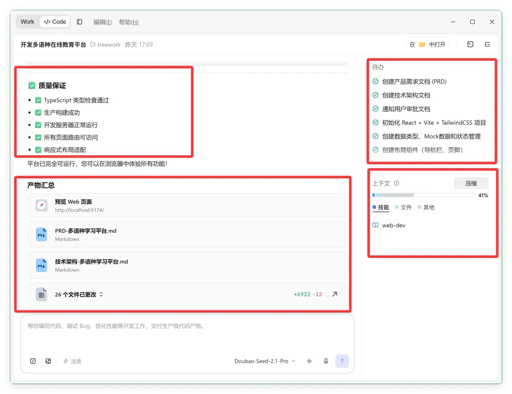
Task: Click the 上下文 info icon
Action: [x=396, y=183]
